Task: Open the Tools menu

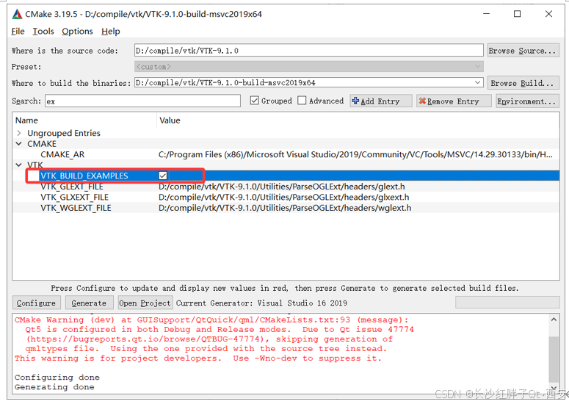Action: pyautogui.click(x=43, y=31)
